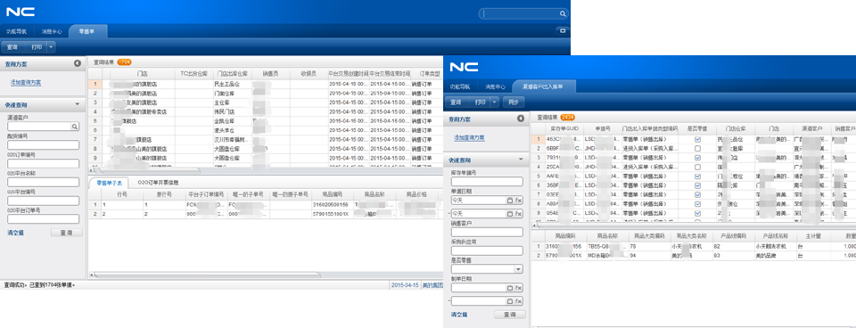Click 清空值 in the 渠道客户出入库单 window
The height and width of the screenshot is (328, 856).
(459, 315)
